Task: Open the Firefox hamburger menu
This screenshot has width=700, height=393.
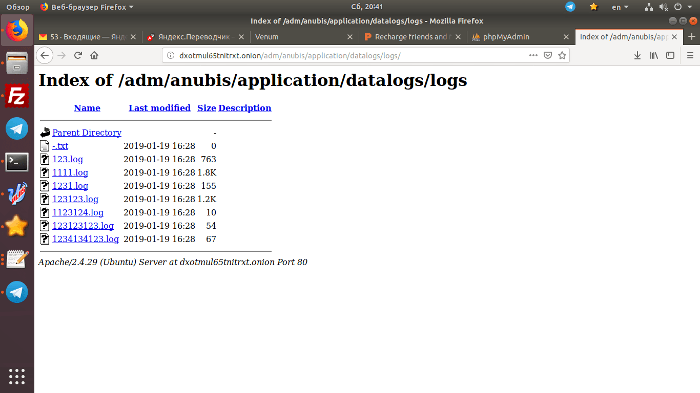Action: [x=690, y=55]
